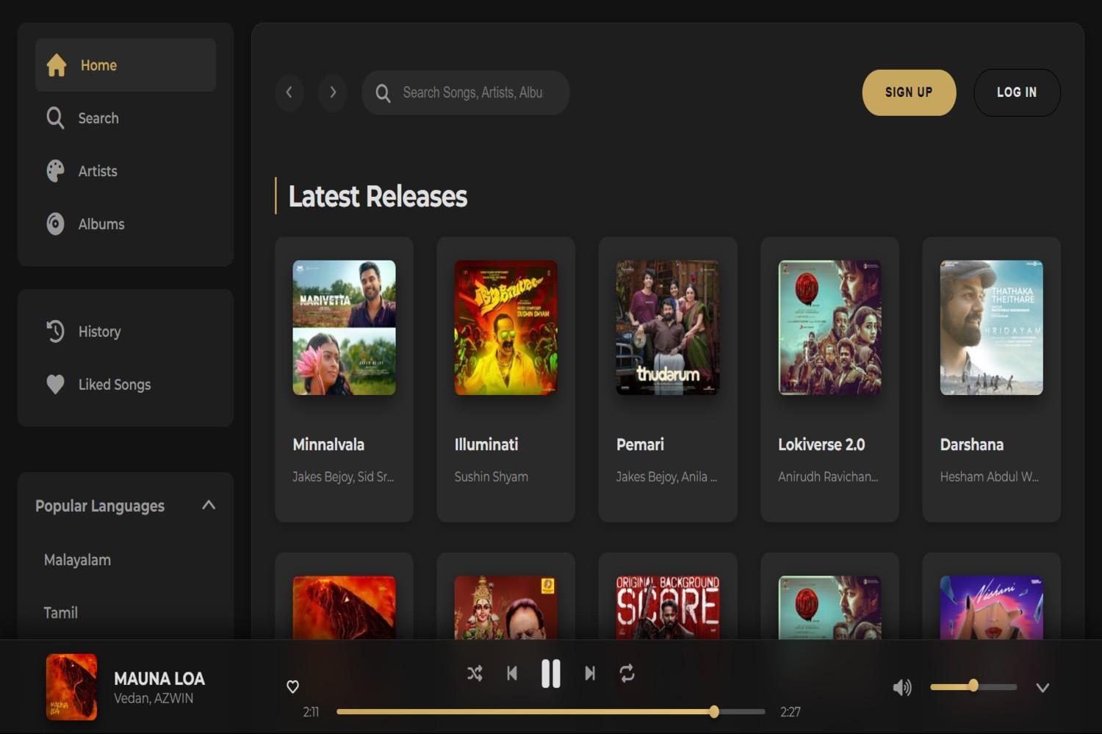Click artist text Jakes Bejoy, Sid Sr...

pyautogui.click(x=343, y=477)
